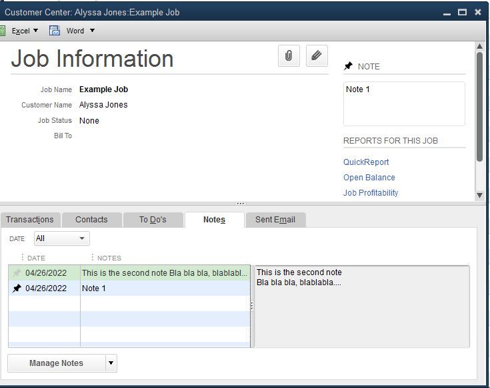The image size is (490, 388).
Task: Click the pencil edit job icon
Action: pyautogui.click(x=317, y=55)
